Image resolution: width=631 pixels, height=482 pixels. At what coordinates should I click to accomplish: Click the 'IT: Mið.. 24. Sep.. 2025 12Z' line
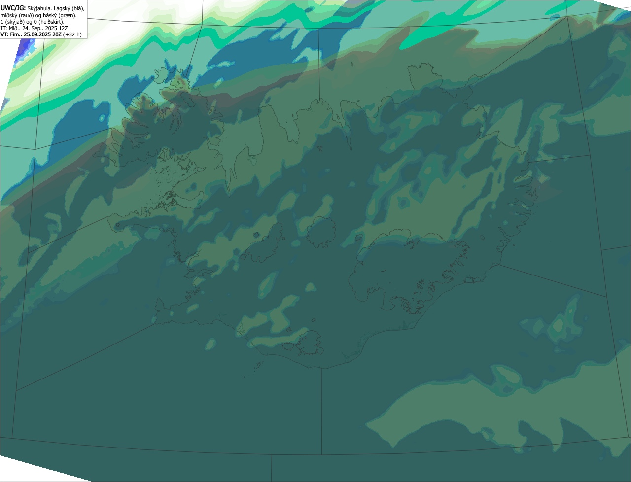click(x=34, y=28)
